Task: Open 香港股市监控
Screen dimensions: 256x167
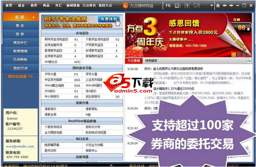Action: (x=54, y=51)
